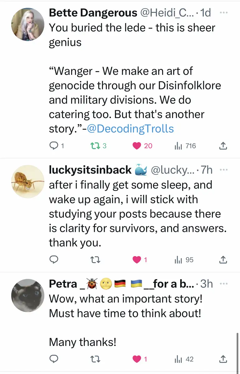Open luckysitsinback's profile name link
This screenshot has height=374, width=240.
pos(90,170)
